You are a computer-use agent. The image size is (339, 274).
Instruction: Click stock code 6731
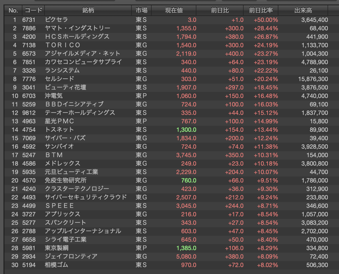pyautogui.click(x=29, y=20)
